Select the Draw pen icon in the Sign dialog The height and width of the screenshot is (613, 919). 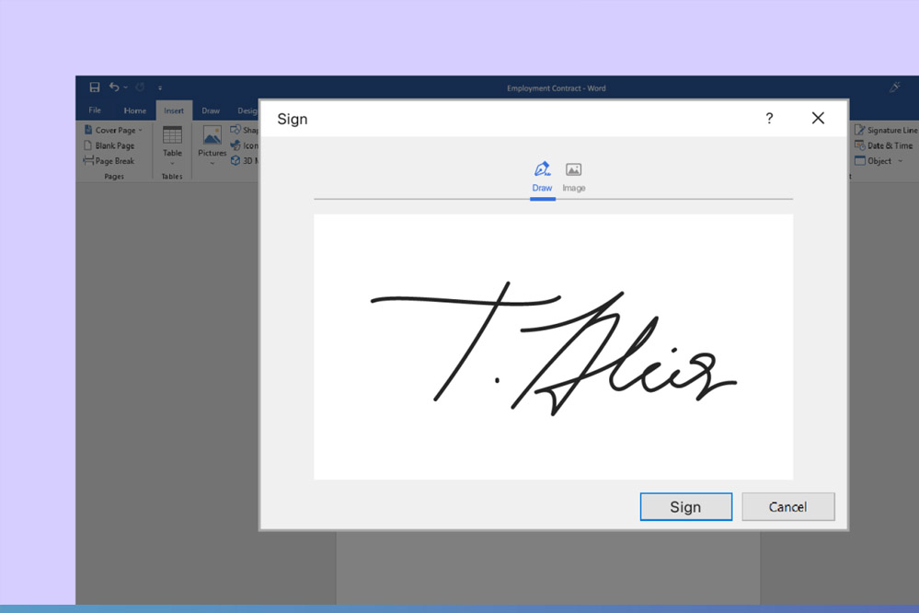pos(542,169)
